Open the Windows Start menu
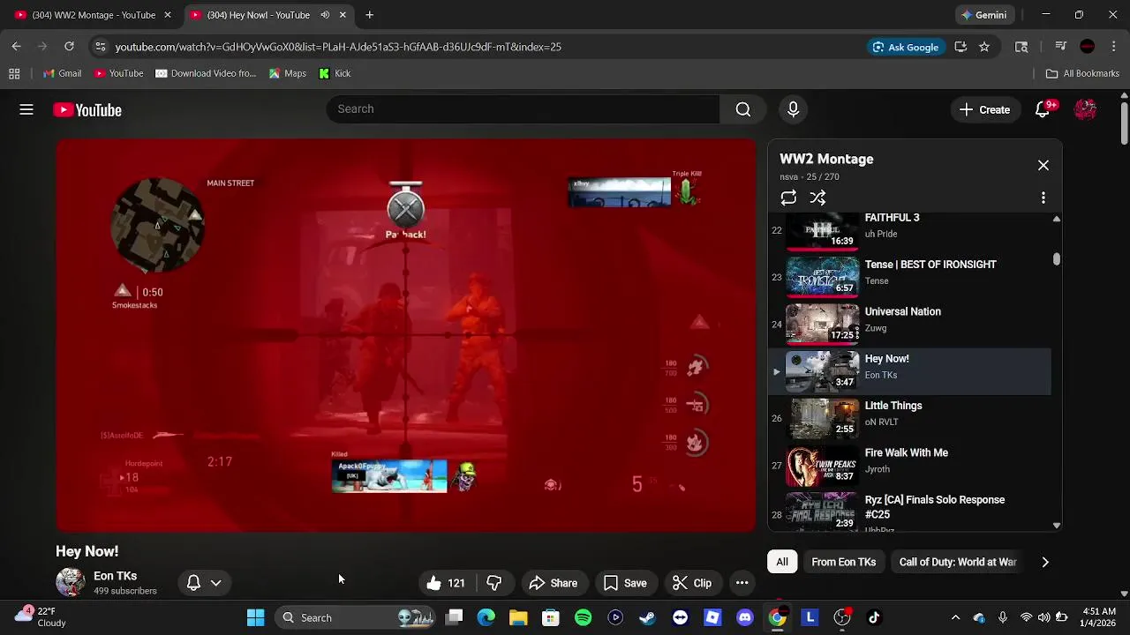 click(255, 617)
